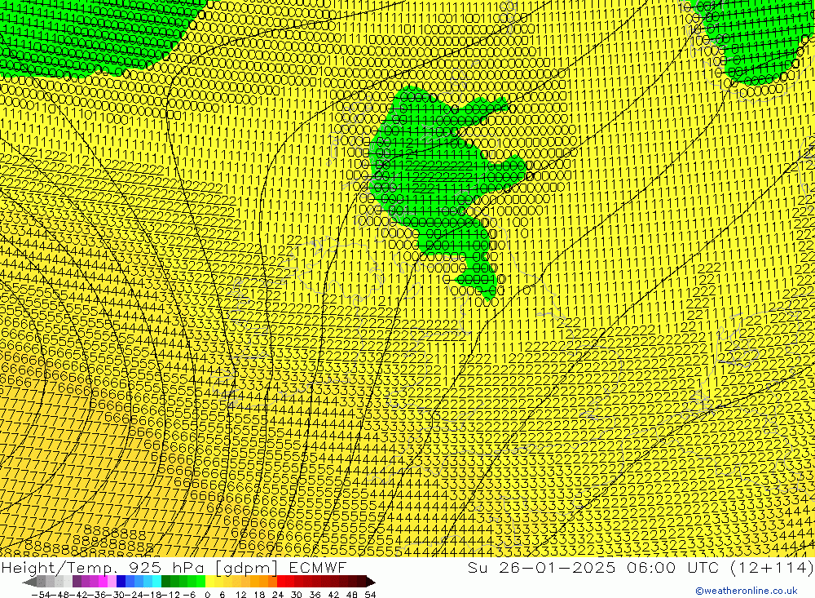
Task: Click the "-54" legend scale value
Action: click(x=41, y=595)
